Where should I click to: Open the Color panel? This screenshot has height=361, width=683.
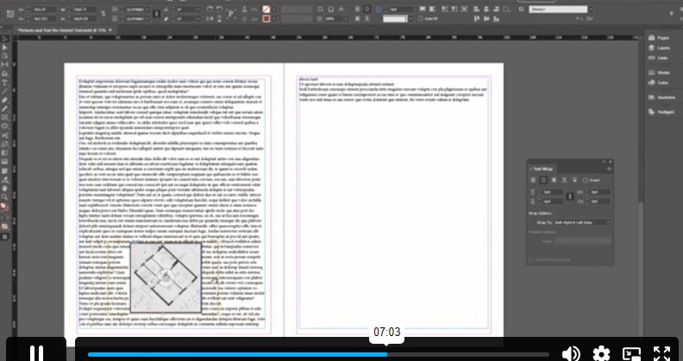click(659, 83)
